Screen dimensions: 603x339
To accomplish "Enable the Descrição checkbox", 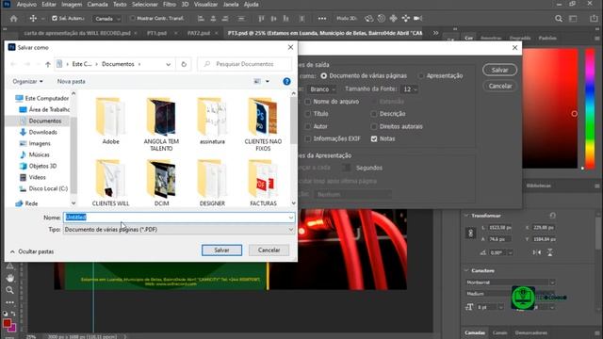I will point(374,114).
